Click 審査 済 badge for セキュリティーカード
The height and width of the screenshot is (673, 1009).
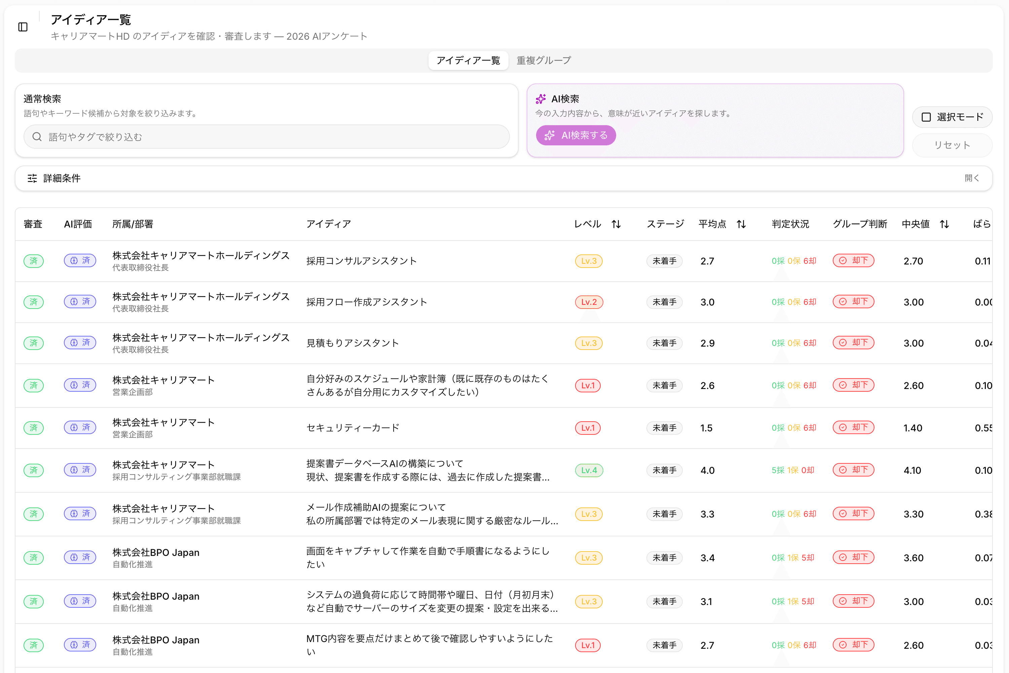tap(33, 428)
